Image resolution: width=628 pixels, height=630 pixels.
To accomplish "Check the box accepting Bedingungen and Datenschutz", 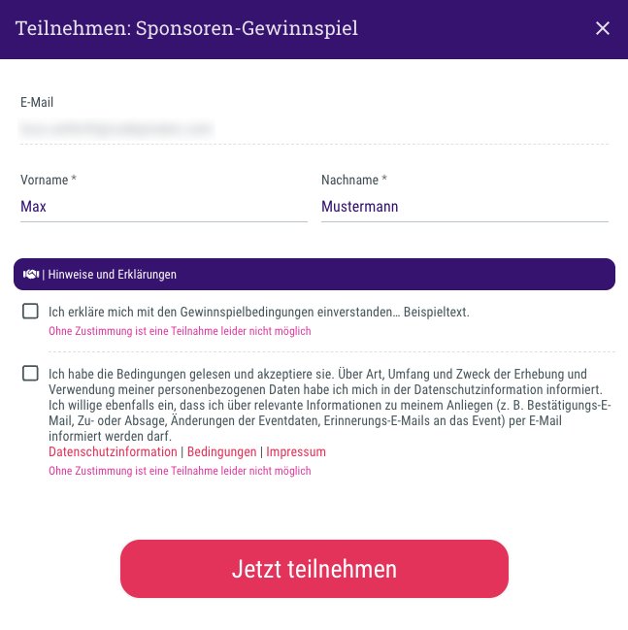I will (x=31, y=374).
